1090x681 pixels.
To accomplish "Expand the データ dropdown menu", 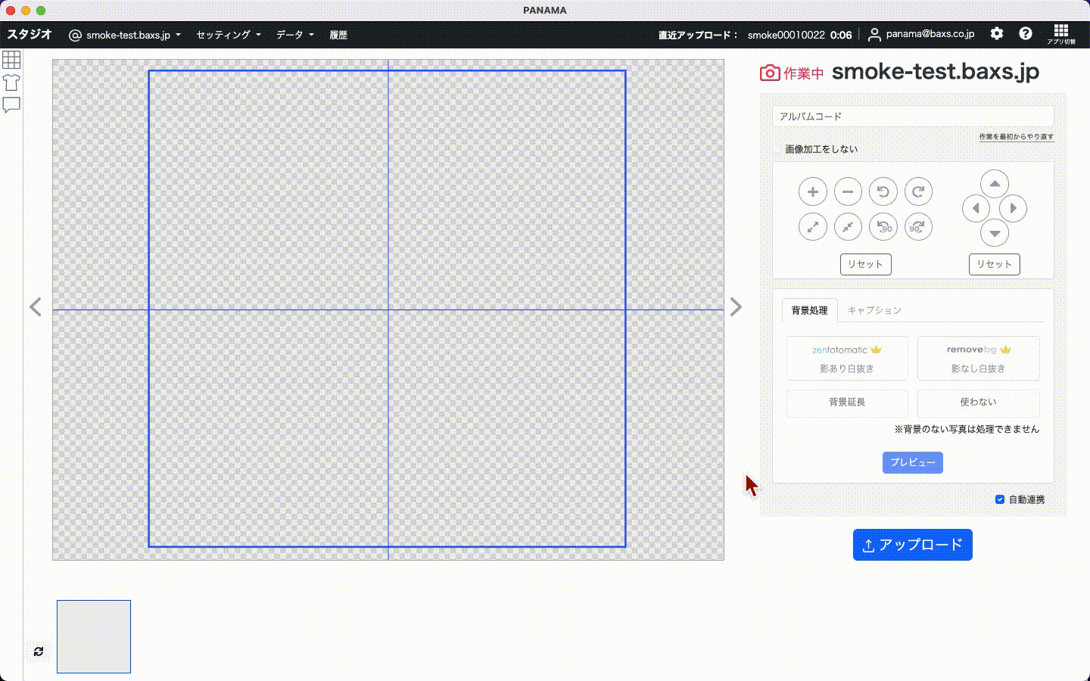I will point(294,35).
